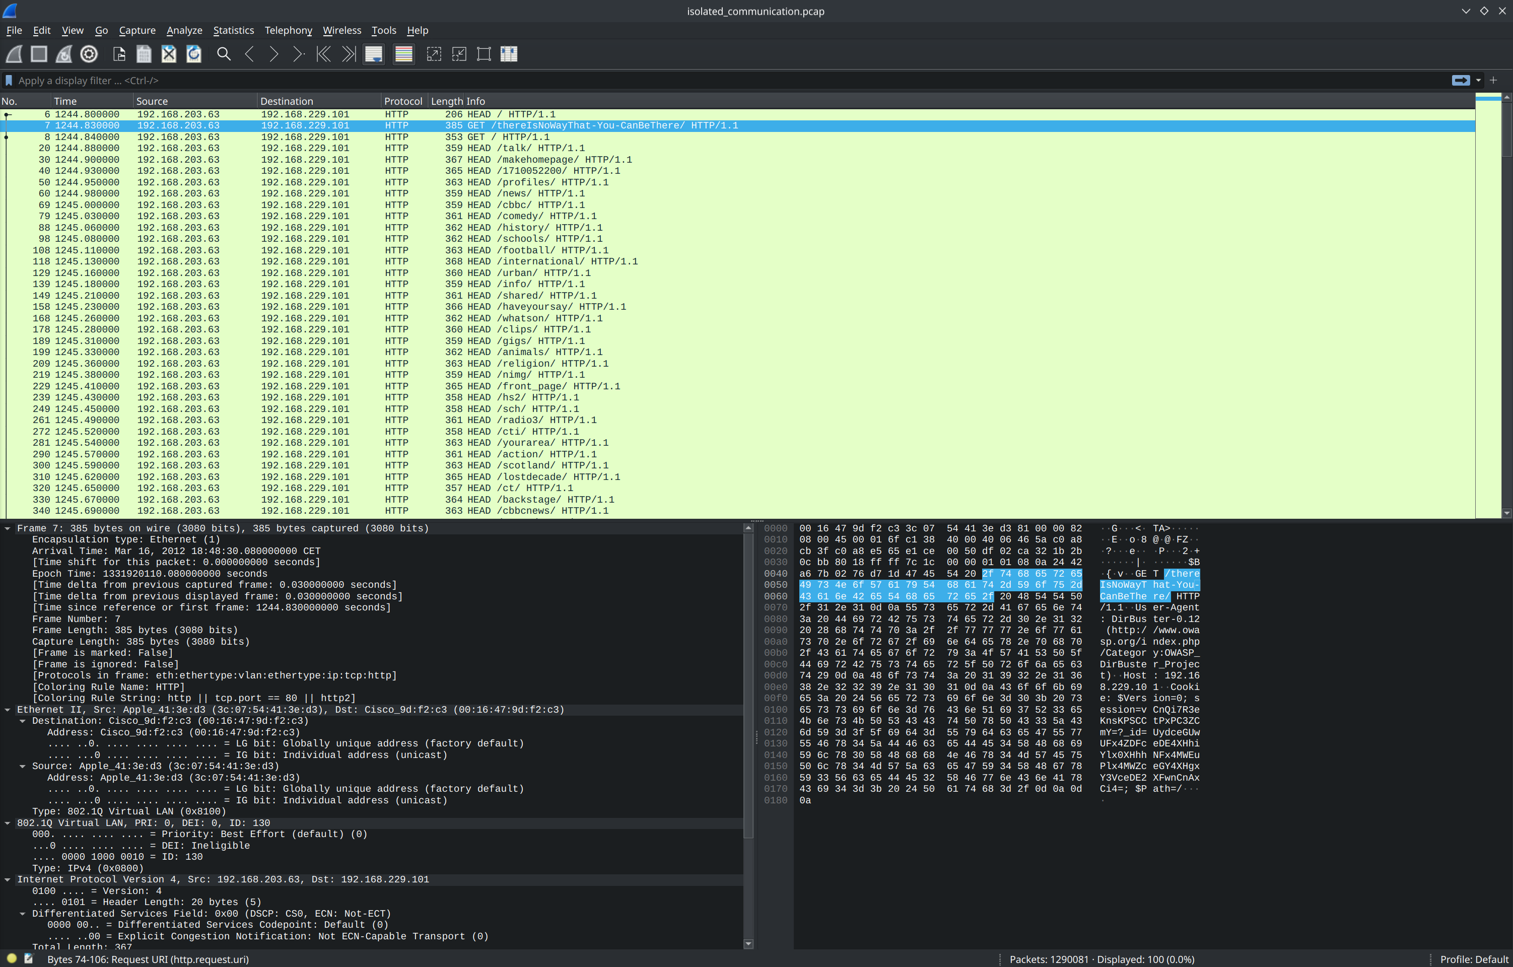Click the Open Capture File icon
The image size is (1513, 967).
tap(119, 54)
